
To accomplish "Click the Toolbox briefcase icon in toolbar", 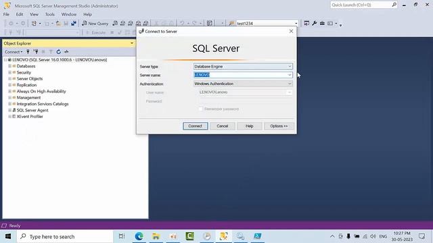I will (x=322, y=24).
